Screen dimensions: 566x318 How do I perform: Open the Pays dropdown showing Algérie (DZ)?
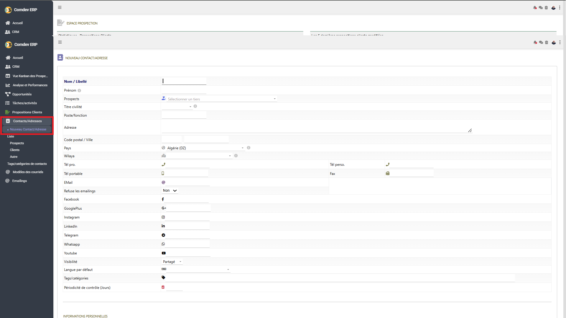pos(206,148)
